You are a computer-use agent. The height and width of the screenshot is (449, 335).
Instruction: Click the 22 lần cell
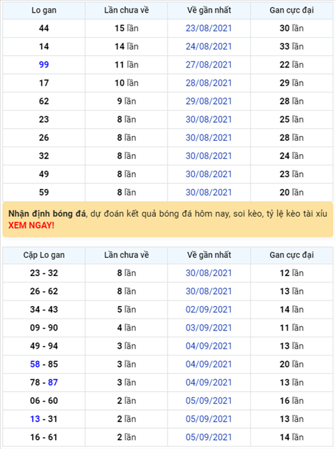coord(292,65)
